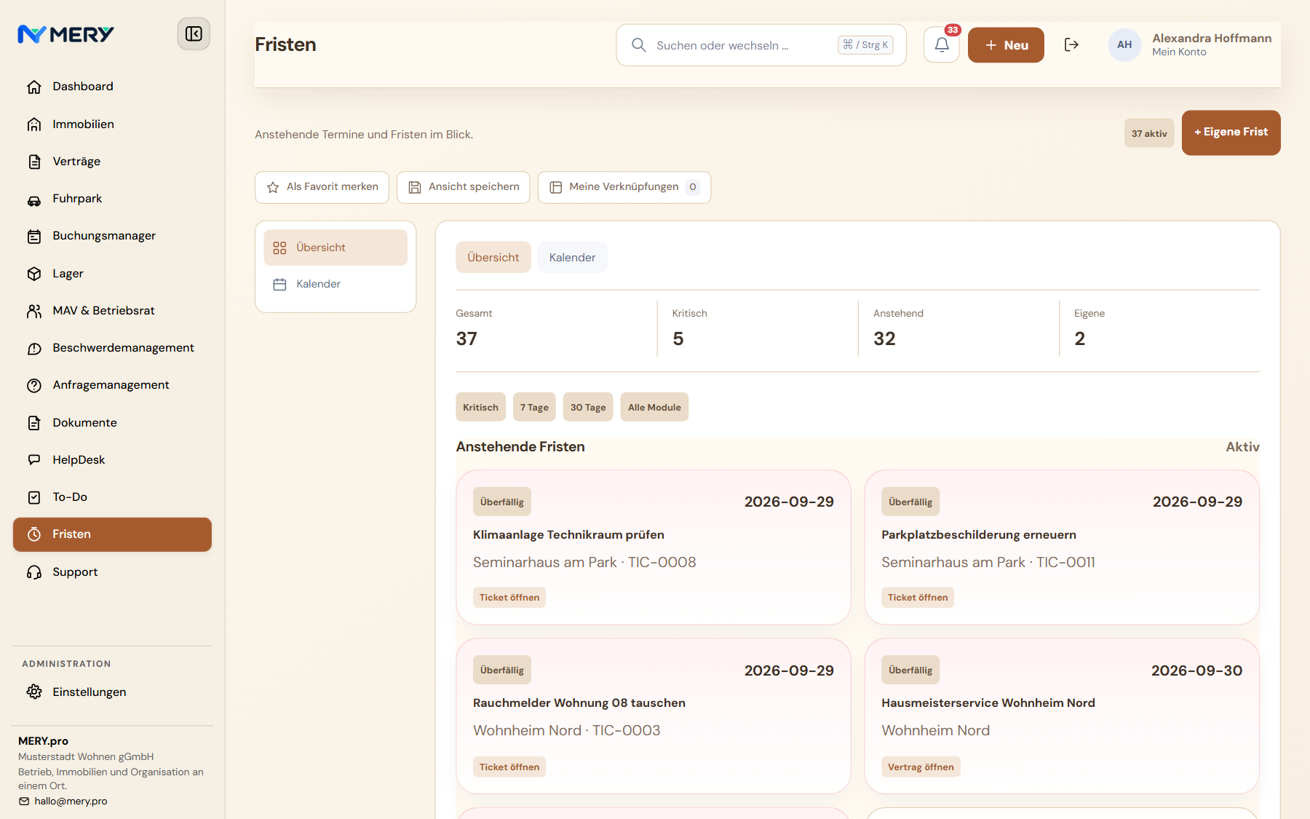Open the notifications bell

[942, 45]
